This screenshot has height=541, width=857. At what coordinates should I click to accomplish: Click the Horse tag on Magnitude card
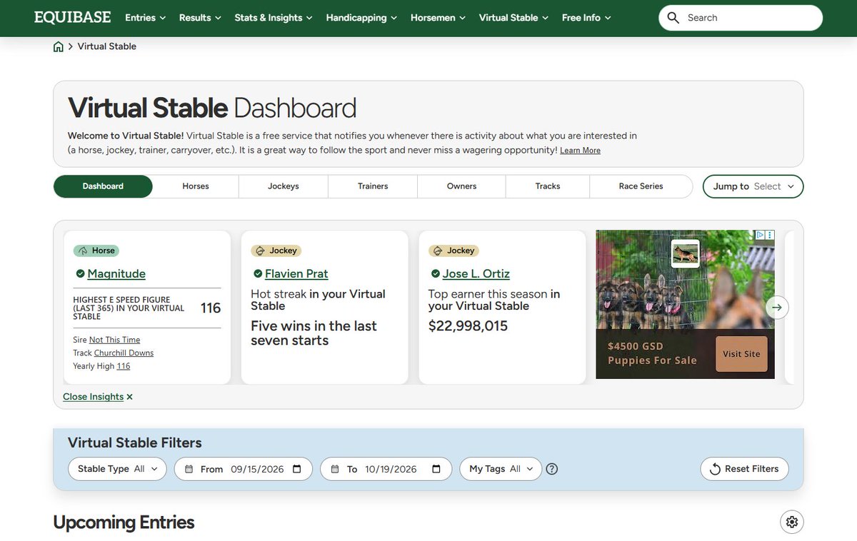(96, 251)
